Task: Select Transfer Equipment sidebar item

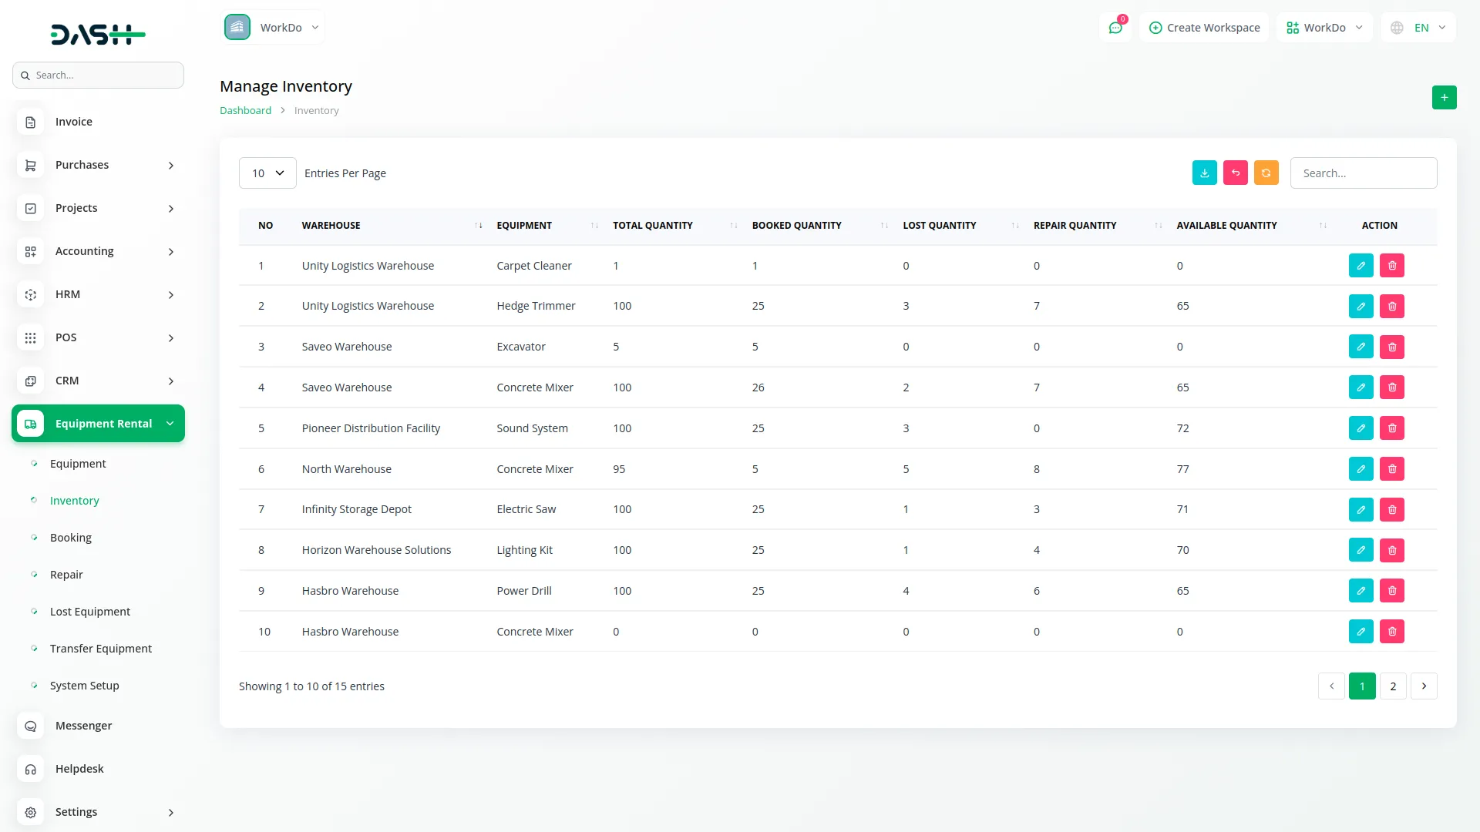Action: pos(100,649)
